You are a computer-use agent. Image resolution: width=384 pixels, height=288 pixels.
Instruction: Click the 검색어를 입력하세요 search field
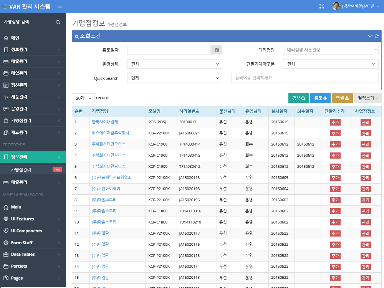click(x=305, y=78)
